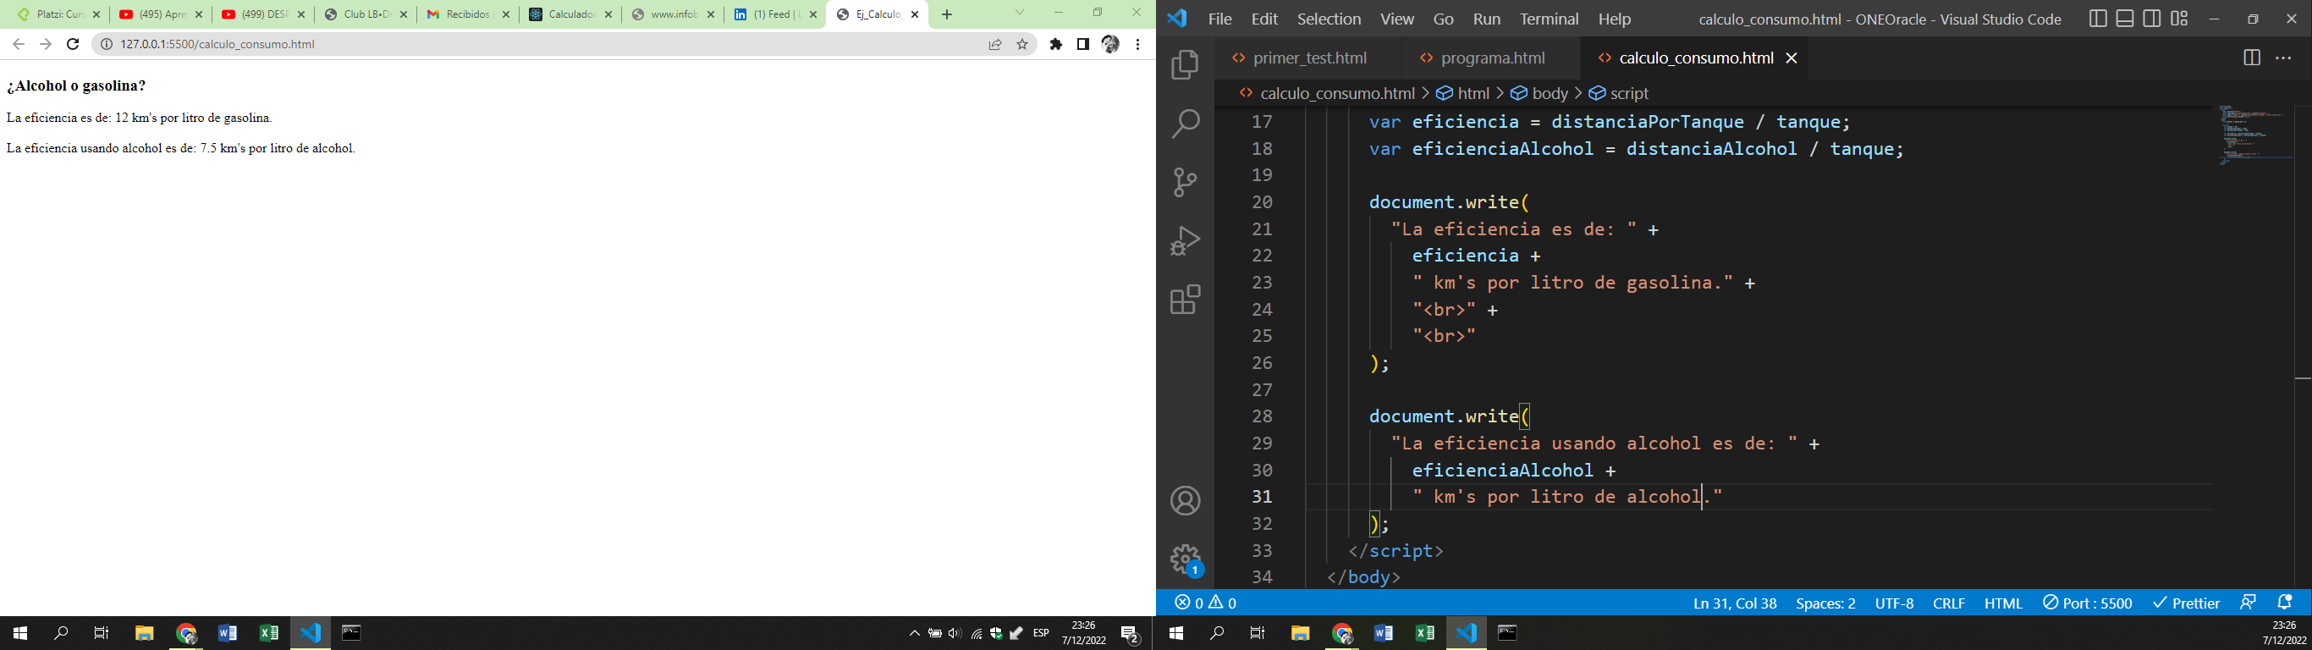The image size is (2312, 650).
Task: Click the Share this page icon
Action: [x=995, y=44]
